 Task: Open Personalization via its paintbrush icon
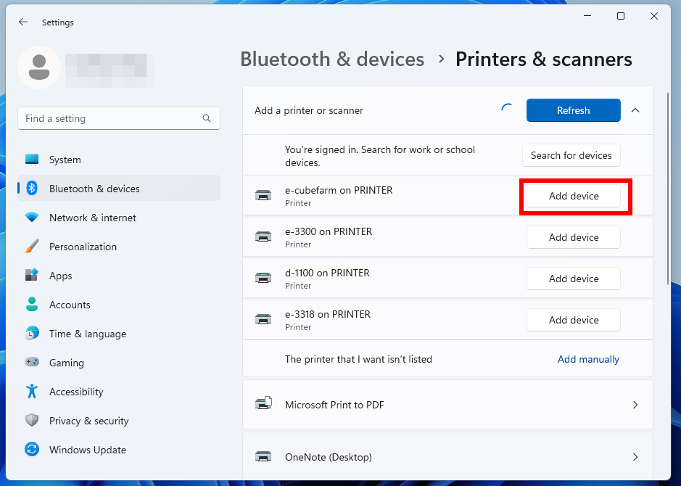pyautogui.click(x=32, y=246)
